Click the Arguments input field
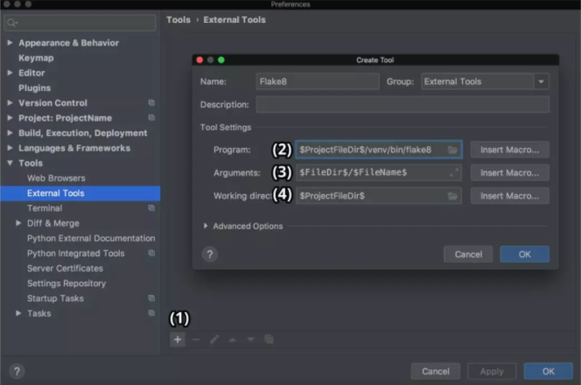This screenshot has height=385, width=581. [x=379, y=172]
